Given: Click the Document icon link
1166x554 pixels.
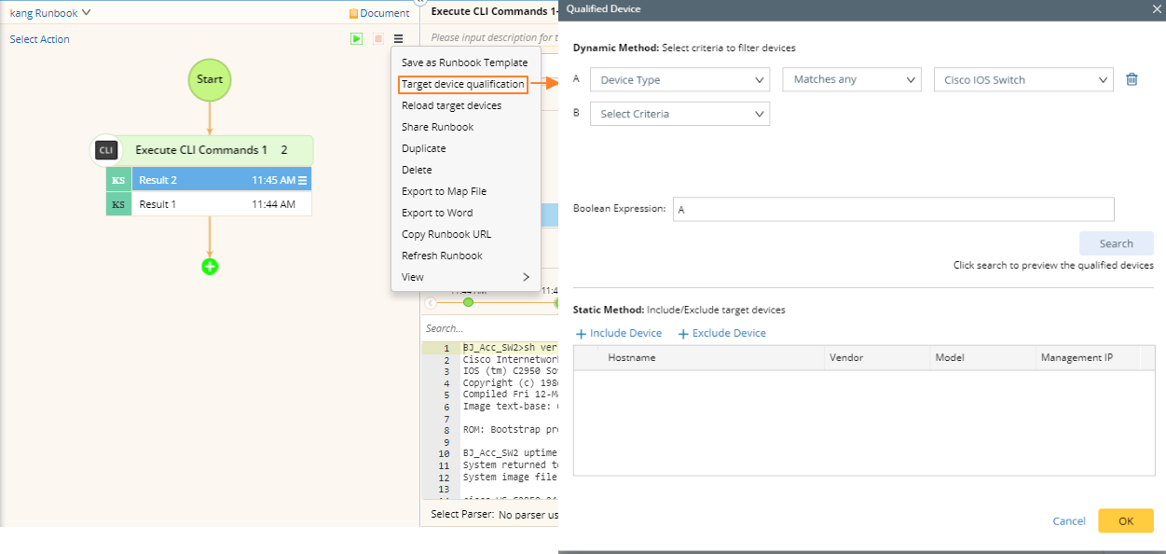Looking at the screenshot, I should click(379, 13).
